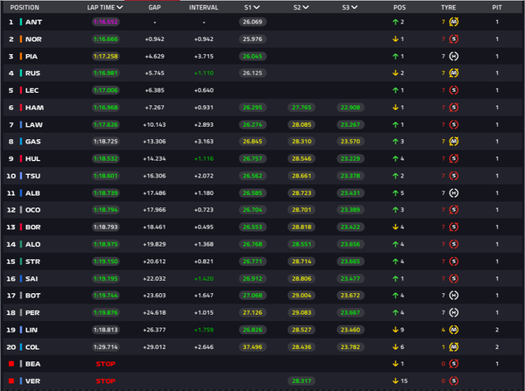Screen dimensions: 525x391
Task: Click OCO's soft tyre icon
Action: (x=453, y=210)
